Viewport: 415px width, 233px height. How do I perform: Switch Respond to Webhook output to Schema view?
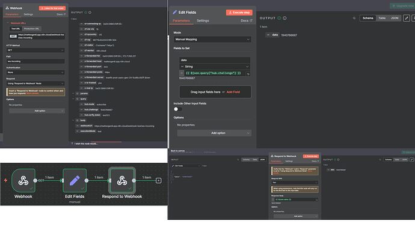[389, 160]
